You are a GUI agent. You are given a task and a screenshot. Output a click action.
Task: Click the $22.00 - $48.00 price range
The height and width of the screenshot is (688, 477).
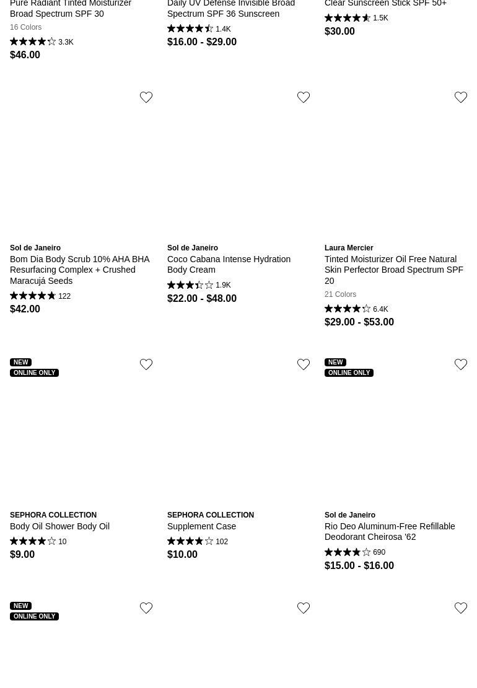[x=202, y=298]
